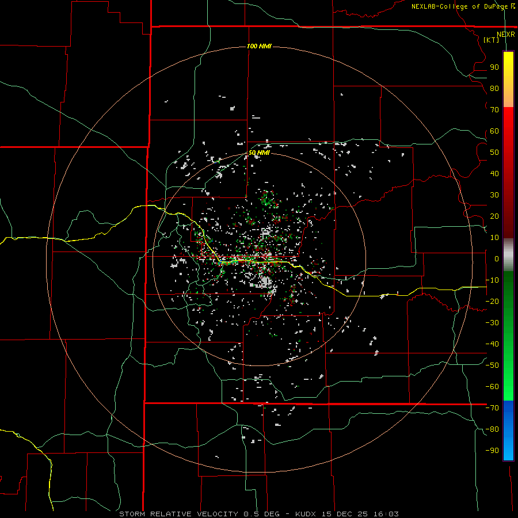The image size is (518, 518).
Task: Click the -60 value on the velocity scale
Action: [492, 387]
